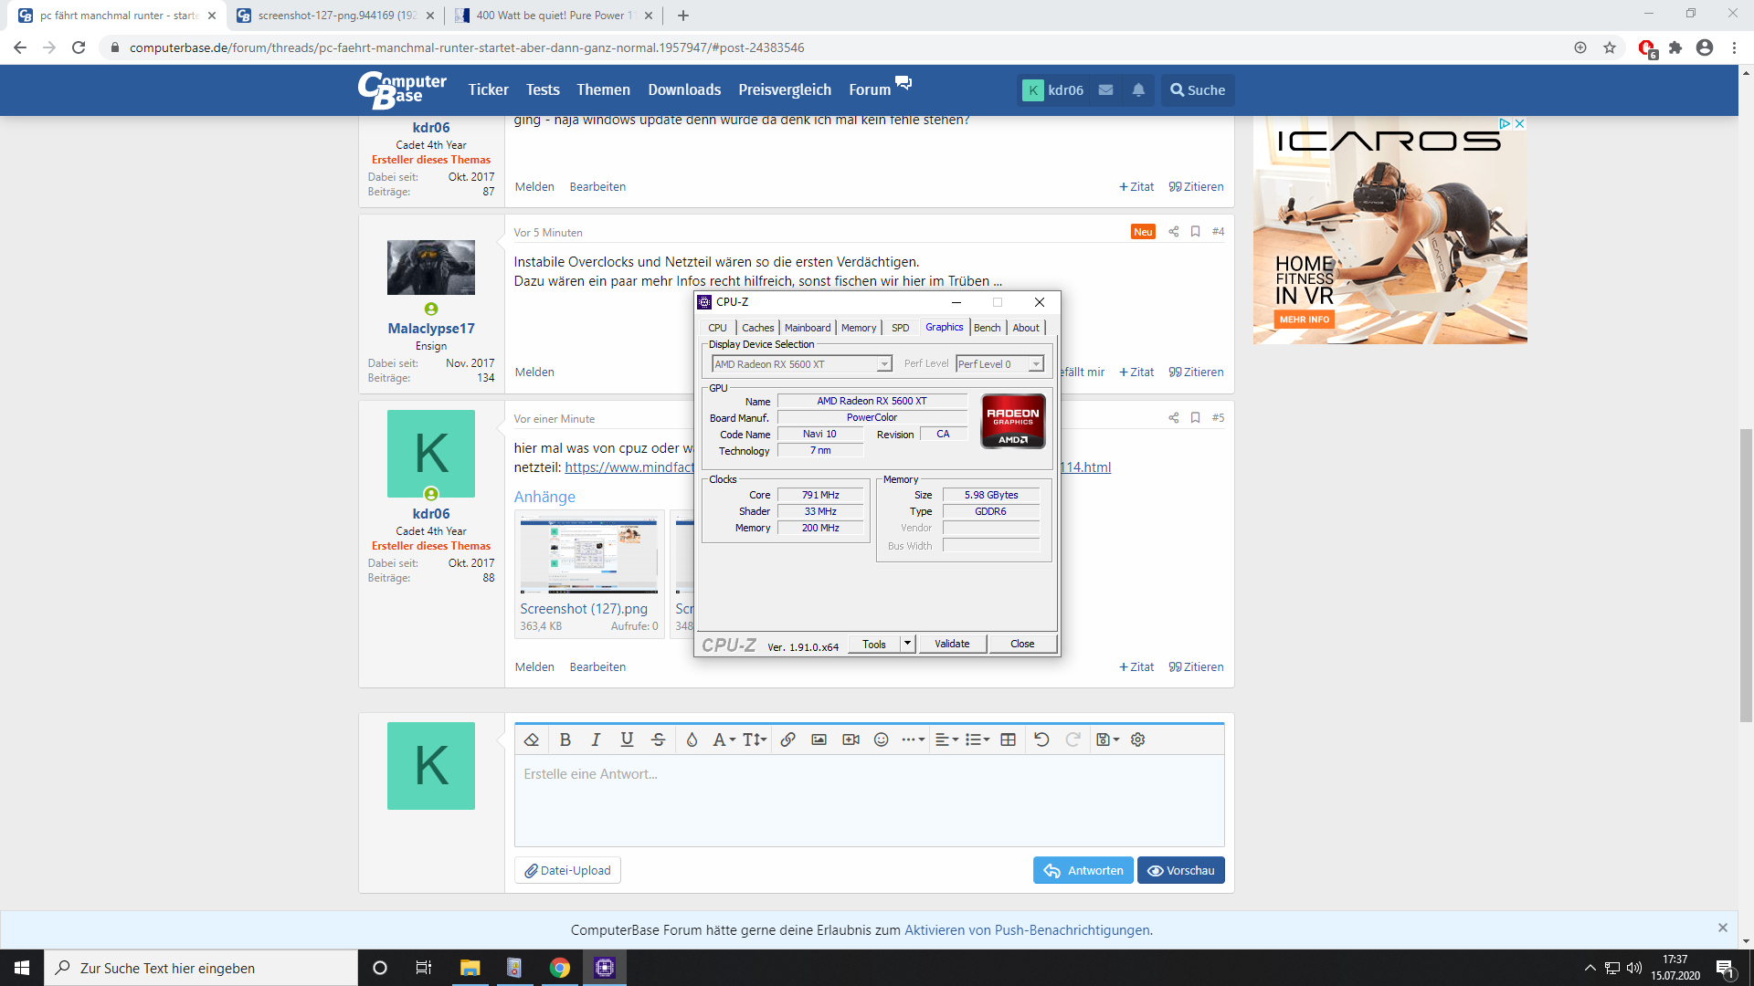Switch to the Mainboard tab in CPU-Z
The height and width of the screenshot is (986, 1754).
tap(807, 328)
